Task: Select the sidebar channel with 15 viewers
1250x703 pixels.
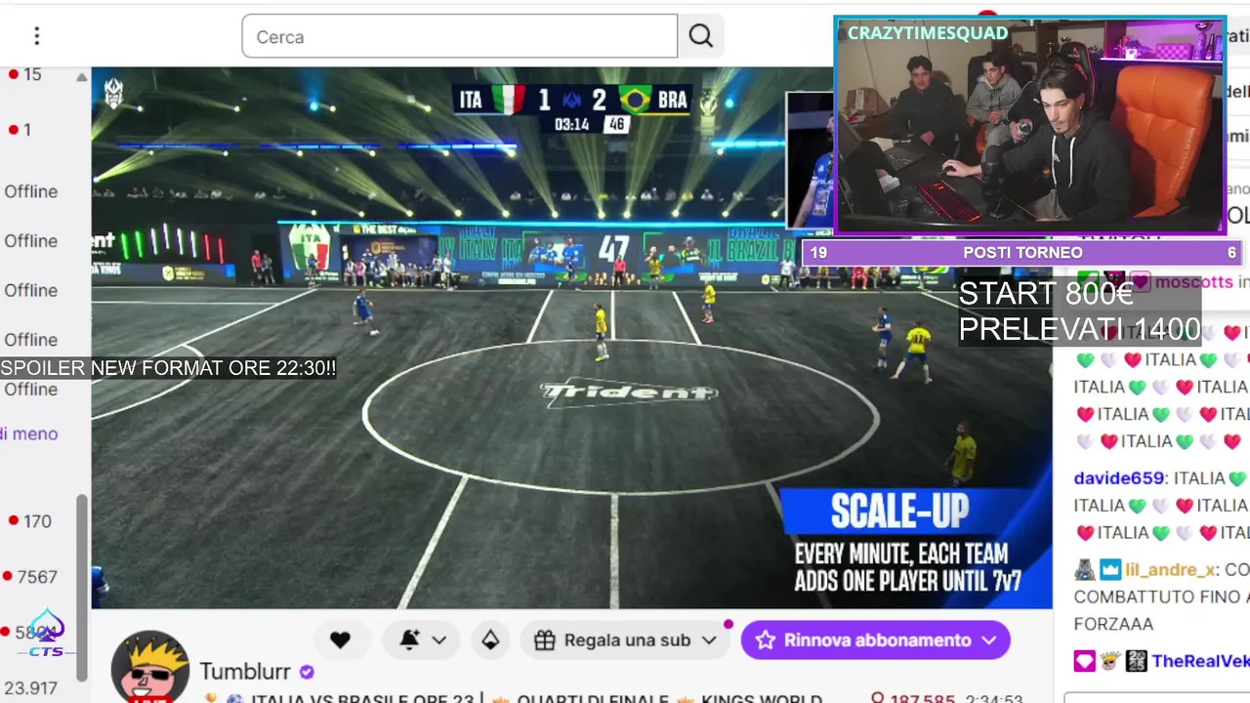Action: pos(25,74)
